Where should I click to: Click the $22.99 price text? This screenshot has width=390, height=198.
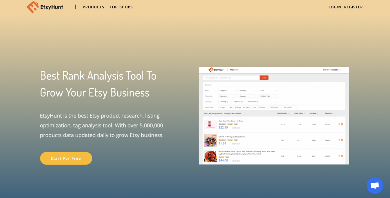point(223,127)
